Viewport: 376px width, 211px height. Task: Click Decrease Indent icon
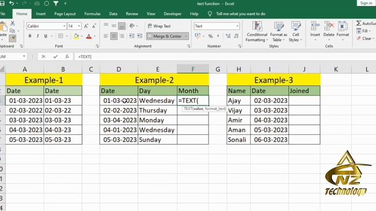(x=132, y=36)
